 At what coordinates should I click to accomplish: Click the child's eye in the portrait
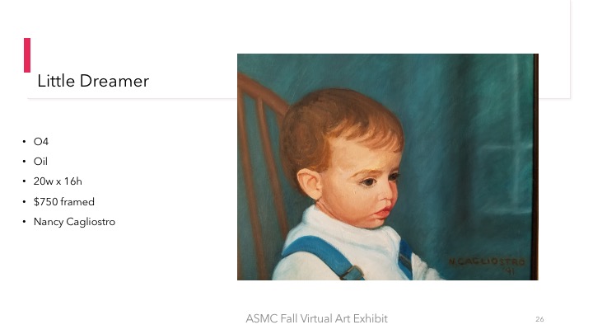pyautogui.click(x=368, y=182)
